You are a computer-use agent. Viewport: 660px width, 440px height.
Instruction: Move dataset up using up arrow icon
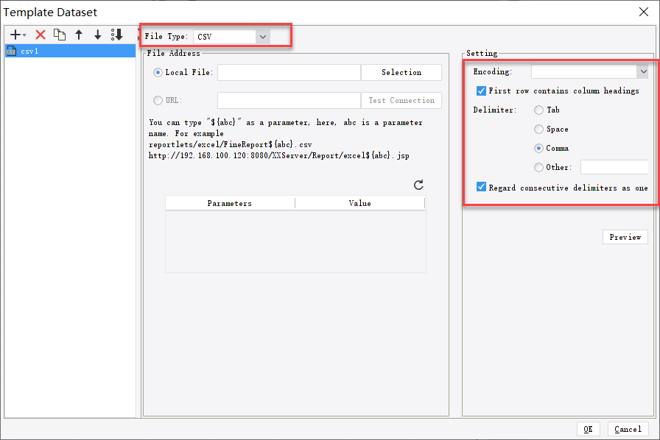78,34
